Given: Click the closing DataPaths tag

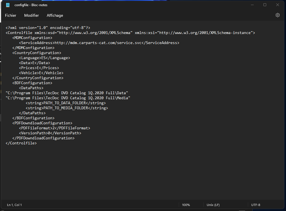Looking at the screenshot, I should pos(32,113).
